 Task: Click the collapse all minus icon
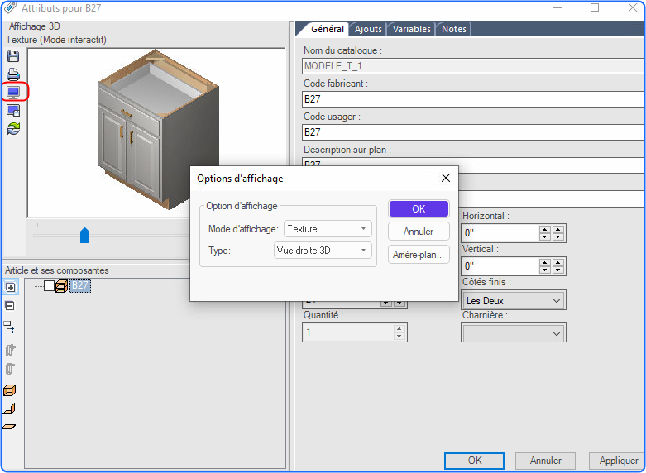(x=10, y=306)
